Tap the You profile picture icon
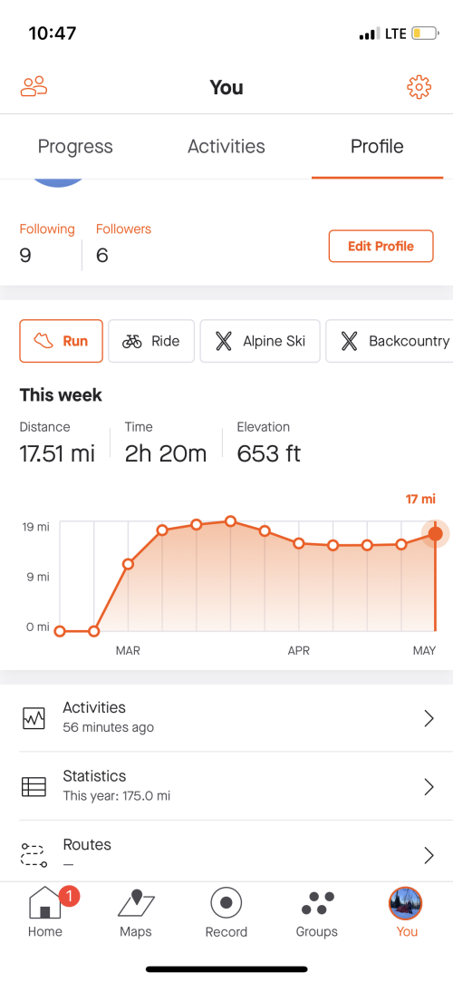 pyautogui.click(x=406, y=903)
